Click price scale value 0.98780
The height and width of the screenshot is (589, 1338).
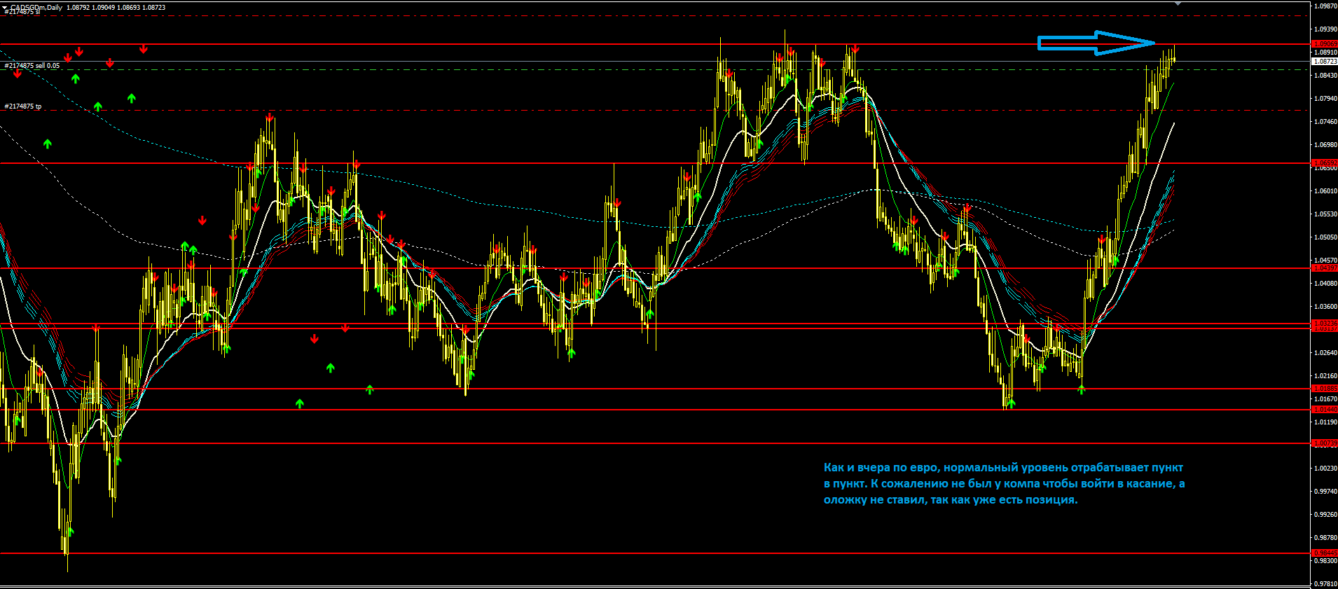point(1325,538)
